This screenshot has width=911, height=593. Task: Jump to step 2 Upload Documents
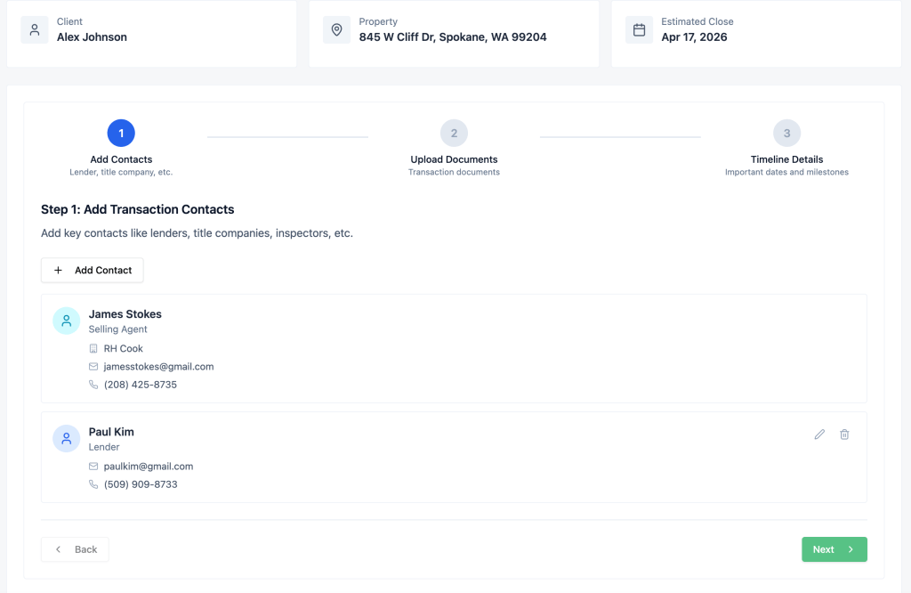pyautogui.click(x=454, y=134)
